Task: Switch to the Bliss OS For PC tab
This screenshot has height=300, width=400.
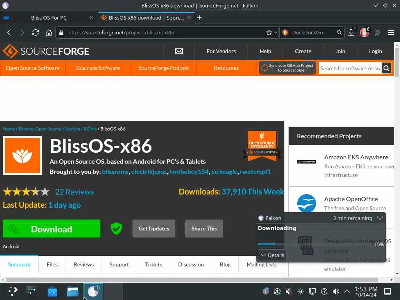Action: [49, 18]
